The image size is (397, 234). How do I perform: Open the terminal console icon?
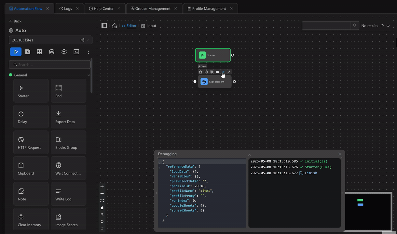[76, 52]
